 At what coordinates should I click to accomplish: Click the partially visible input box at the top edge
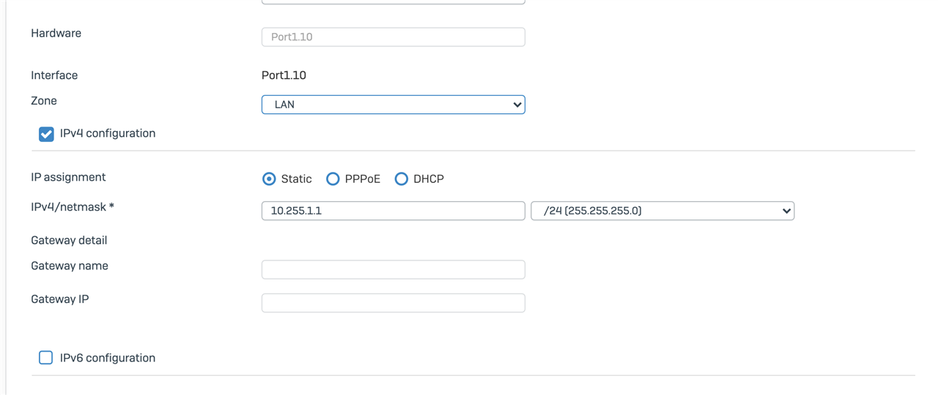(x=393, y=2)
